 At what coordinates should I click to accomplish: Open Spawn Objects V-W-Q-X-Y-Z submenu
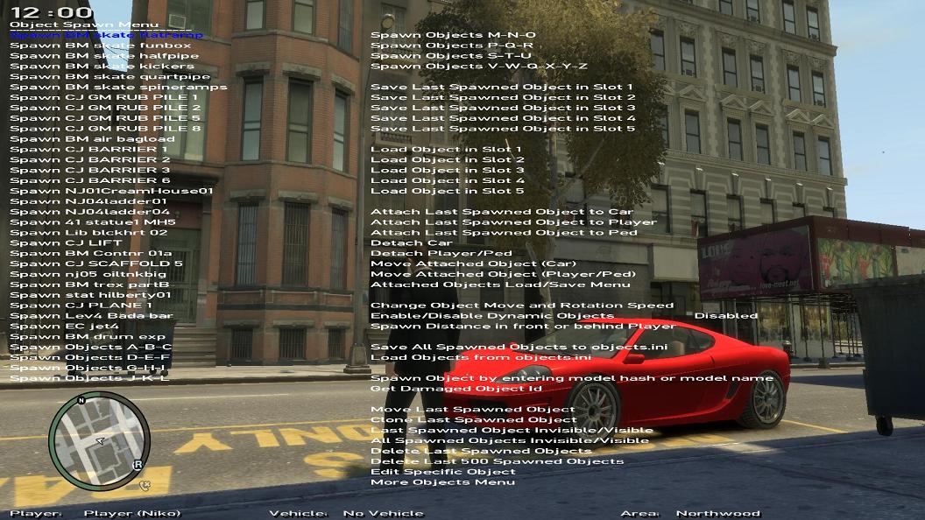[478, 66]
